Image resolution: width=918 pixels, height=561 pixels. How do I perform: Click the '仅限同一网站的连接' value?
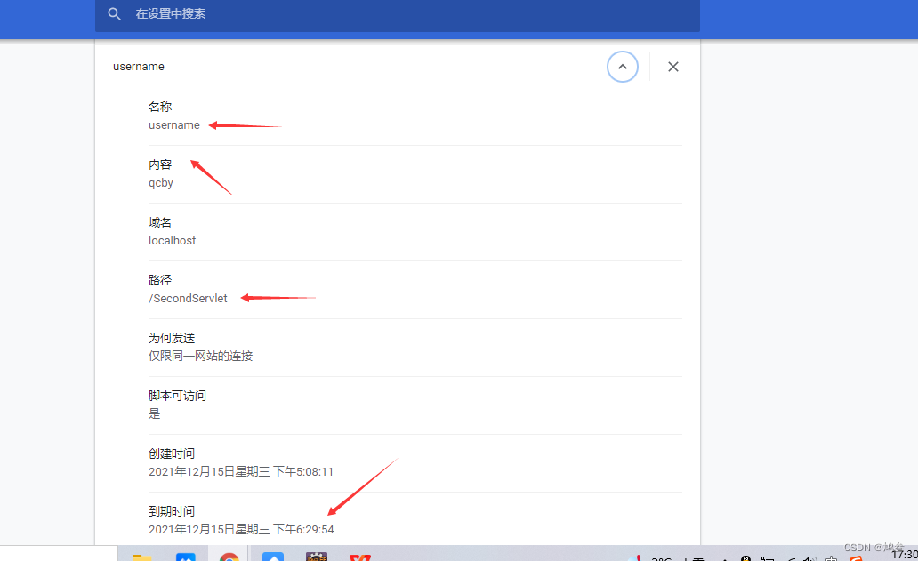(x=200, y=356)
